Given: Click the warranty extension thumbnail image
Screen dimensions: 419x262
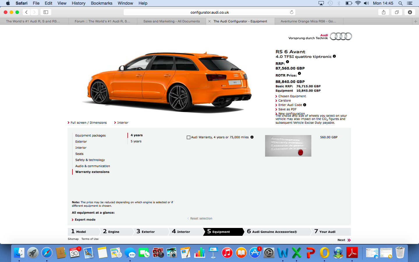Looking at the screenshot, I should tap(288, 146).
